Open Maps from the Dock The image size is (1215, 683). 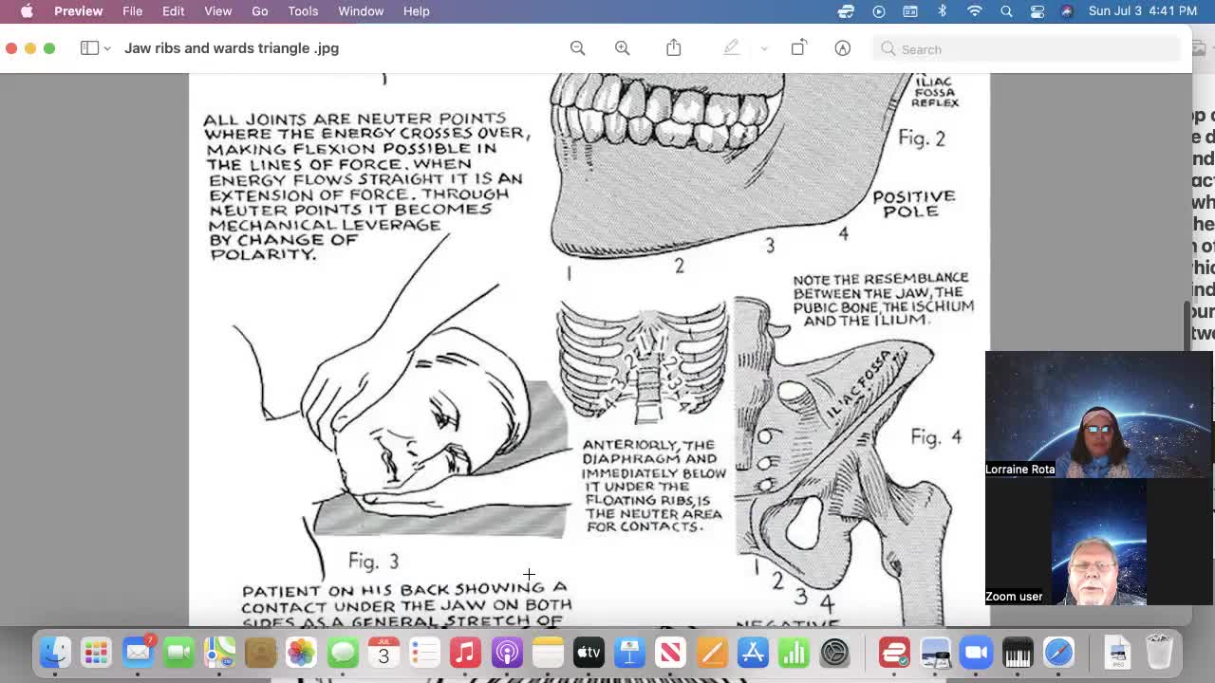click(219, 652)
